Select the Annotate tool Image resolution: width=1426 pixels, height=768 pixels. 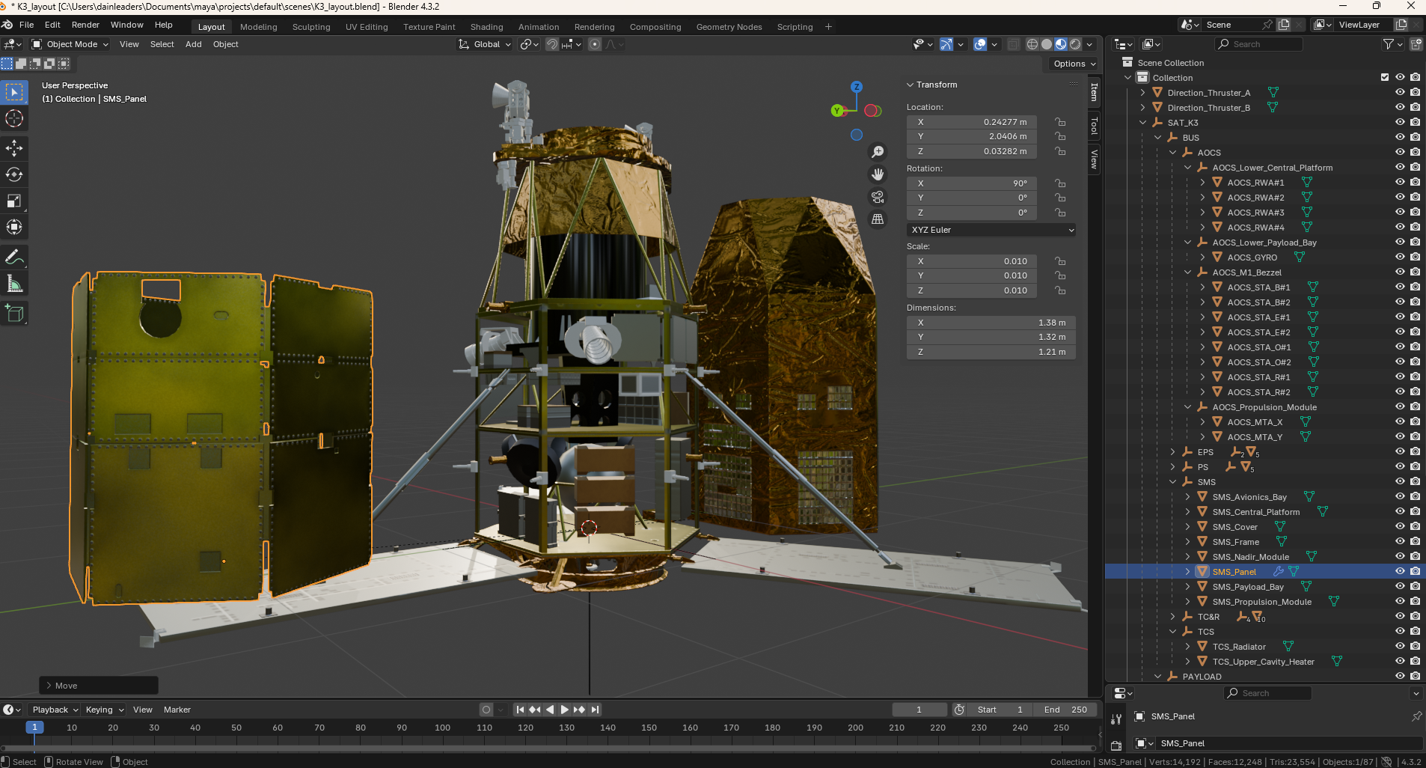[14, 257]
